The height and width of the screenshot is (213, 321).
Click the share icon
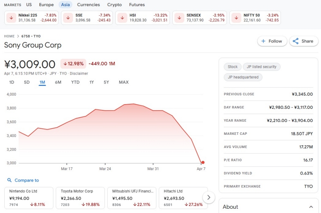pos(296,41)
